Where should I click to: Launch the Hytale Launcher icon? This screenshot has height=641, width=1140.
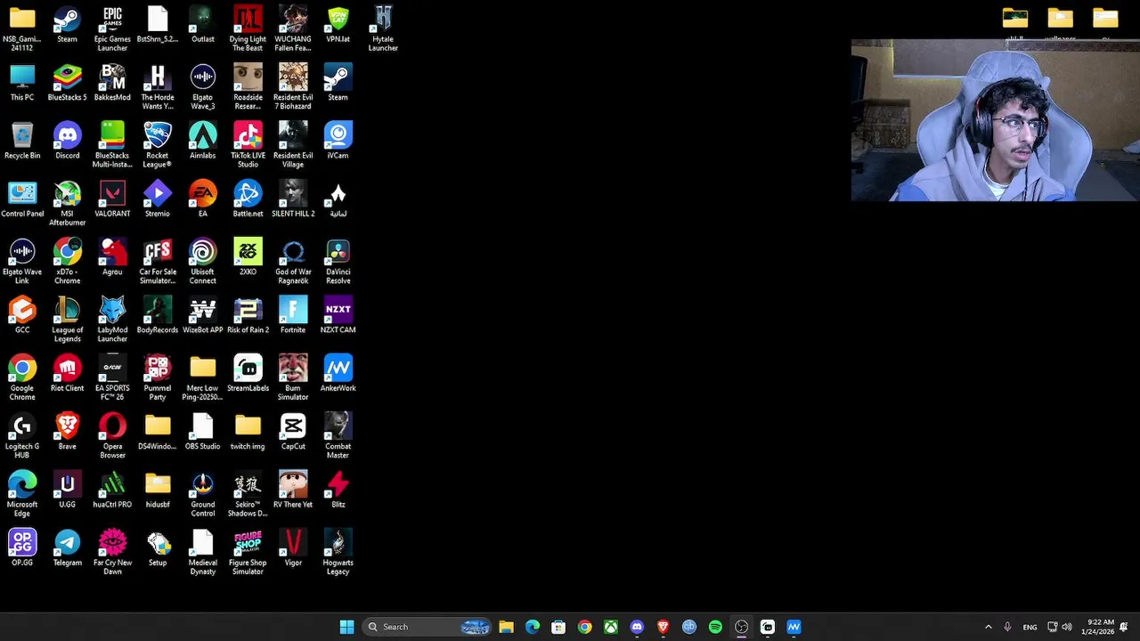coord(383,28)
